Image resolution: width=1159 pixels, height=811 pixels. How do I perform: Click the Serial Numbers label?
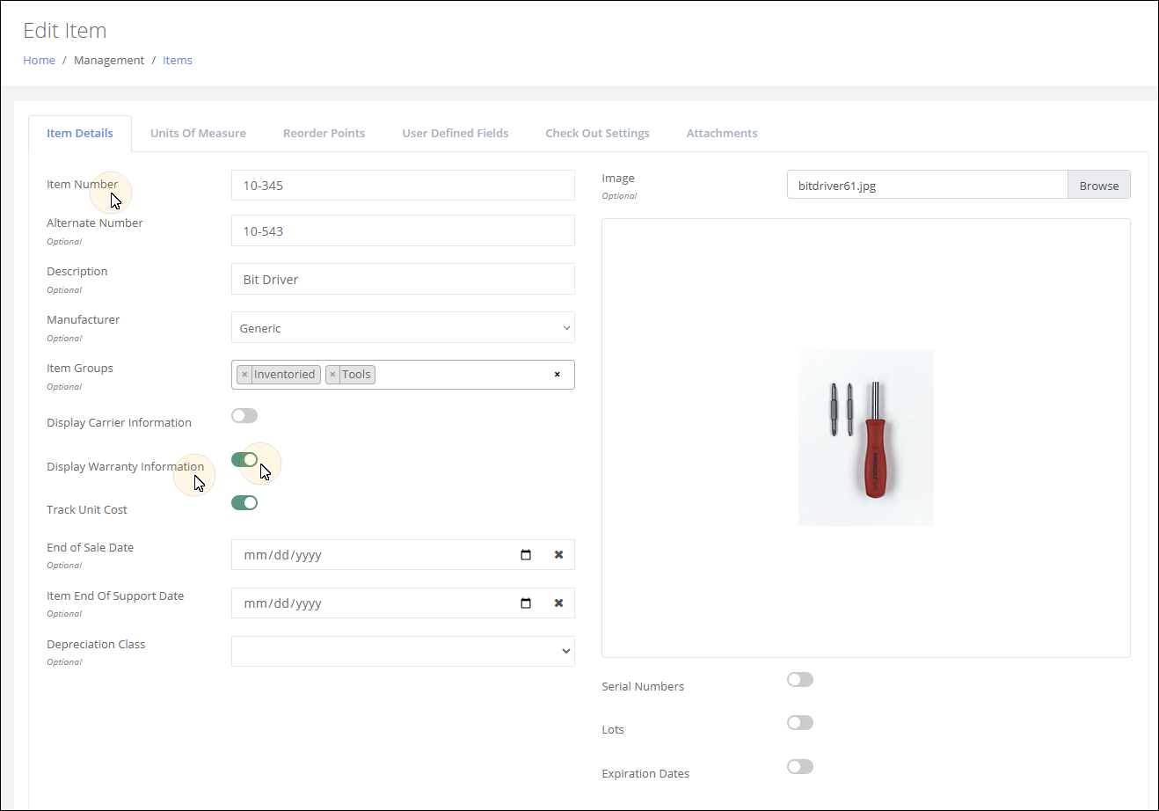643,687
